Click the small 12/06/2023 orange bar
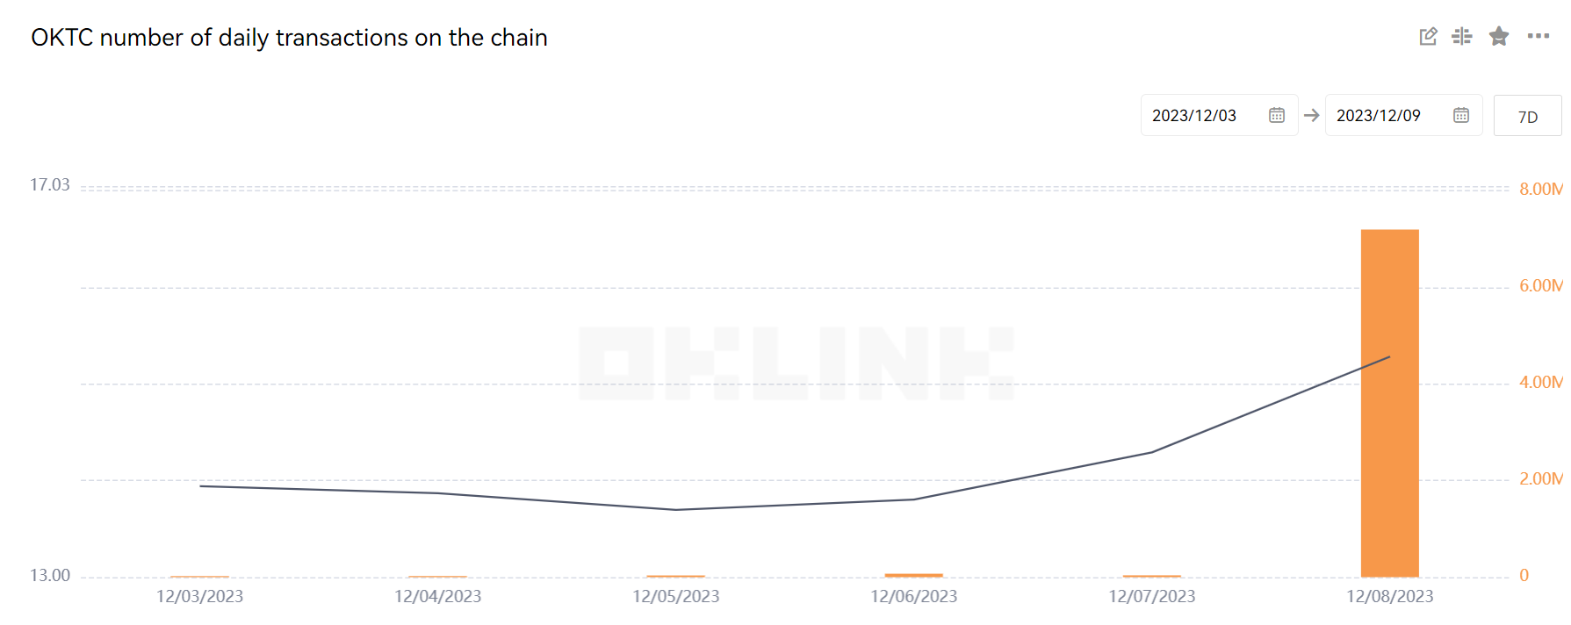 click(913, 575)
